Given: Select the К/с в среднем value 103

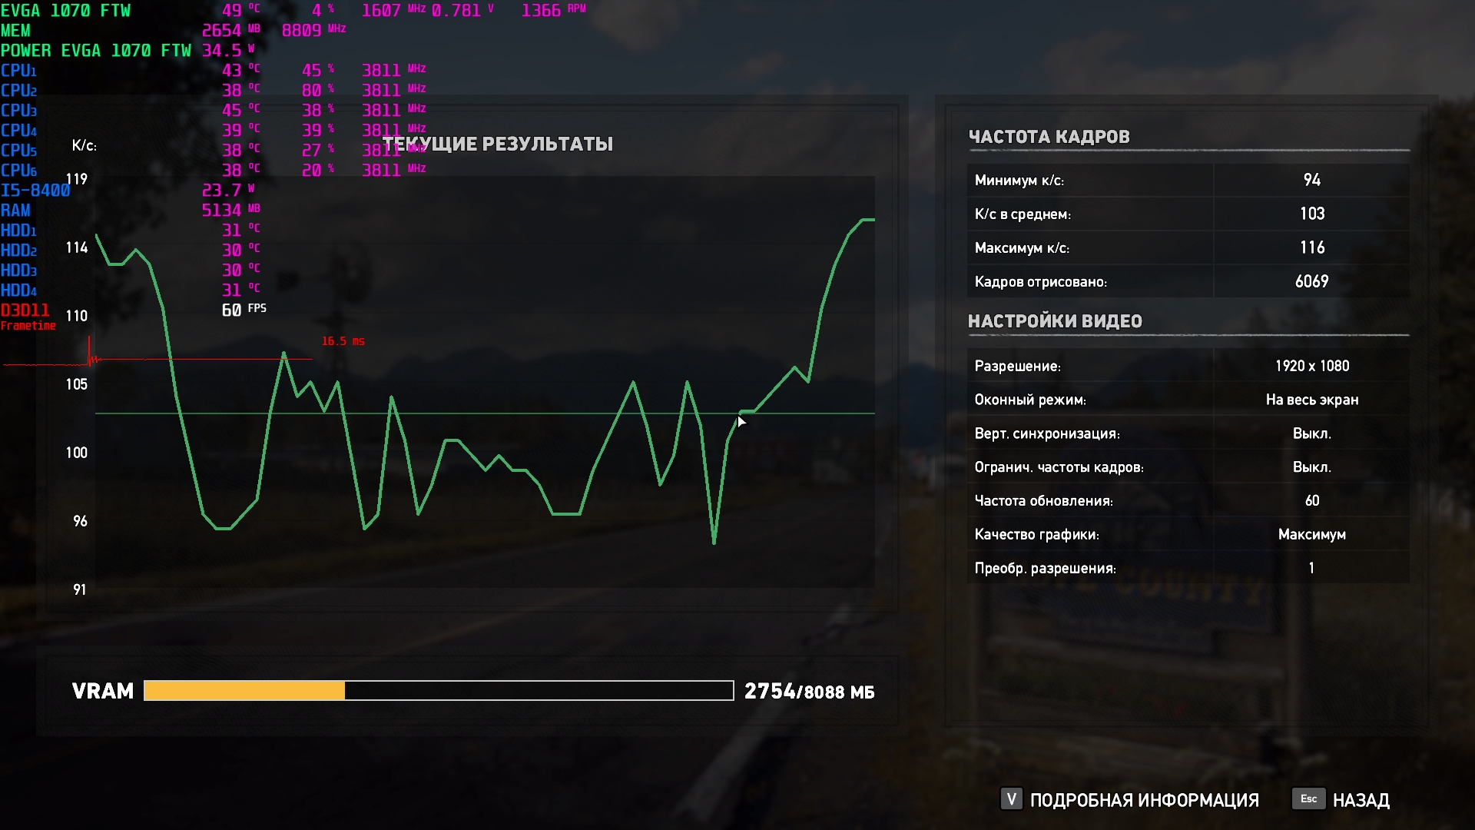Looking at the screenshot, I should pos(1311,214).
